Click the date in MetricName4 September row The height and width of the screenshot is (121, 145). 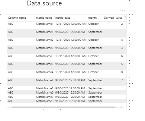(70, 80)
